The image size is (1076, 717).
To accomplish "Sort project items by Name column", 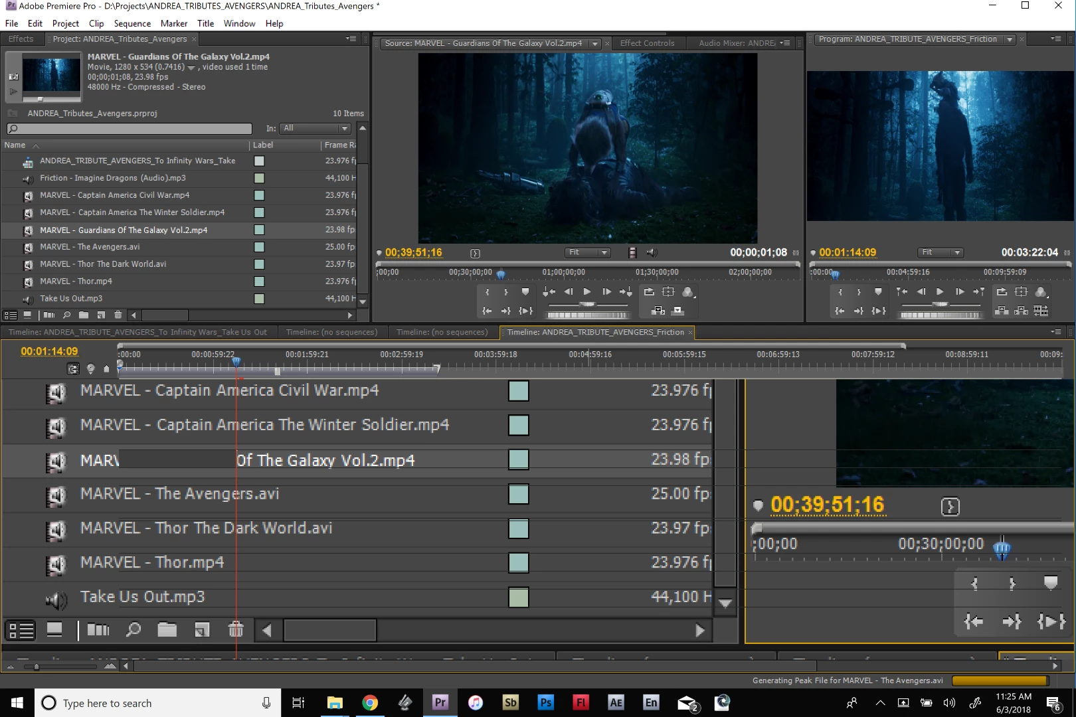I will coord(15,145).
